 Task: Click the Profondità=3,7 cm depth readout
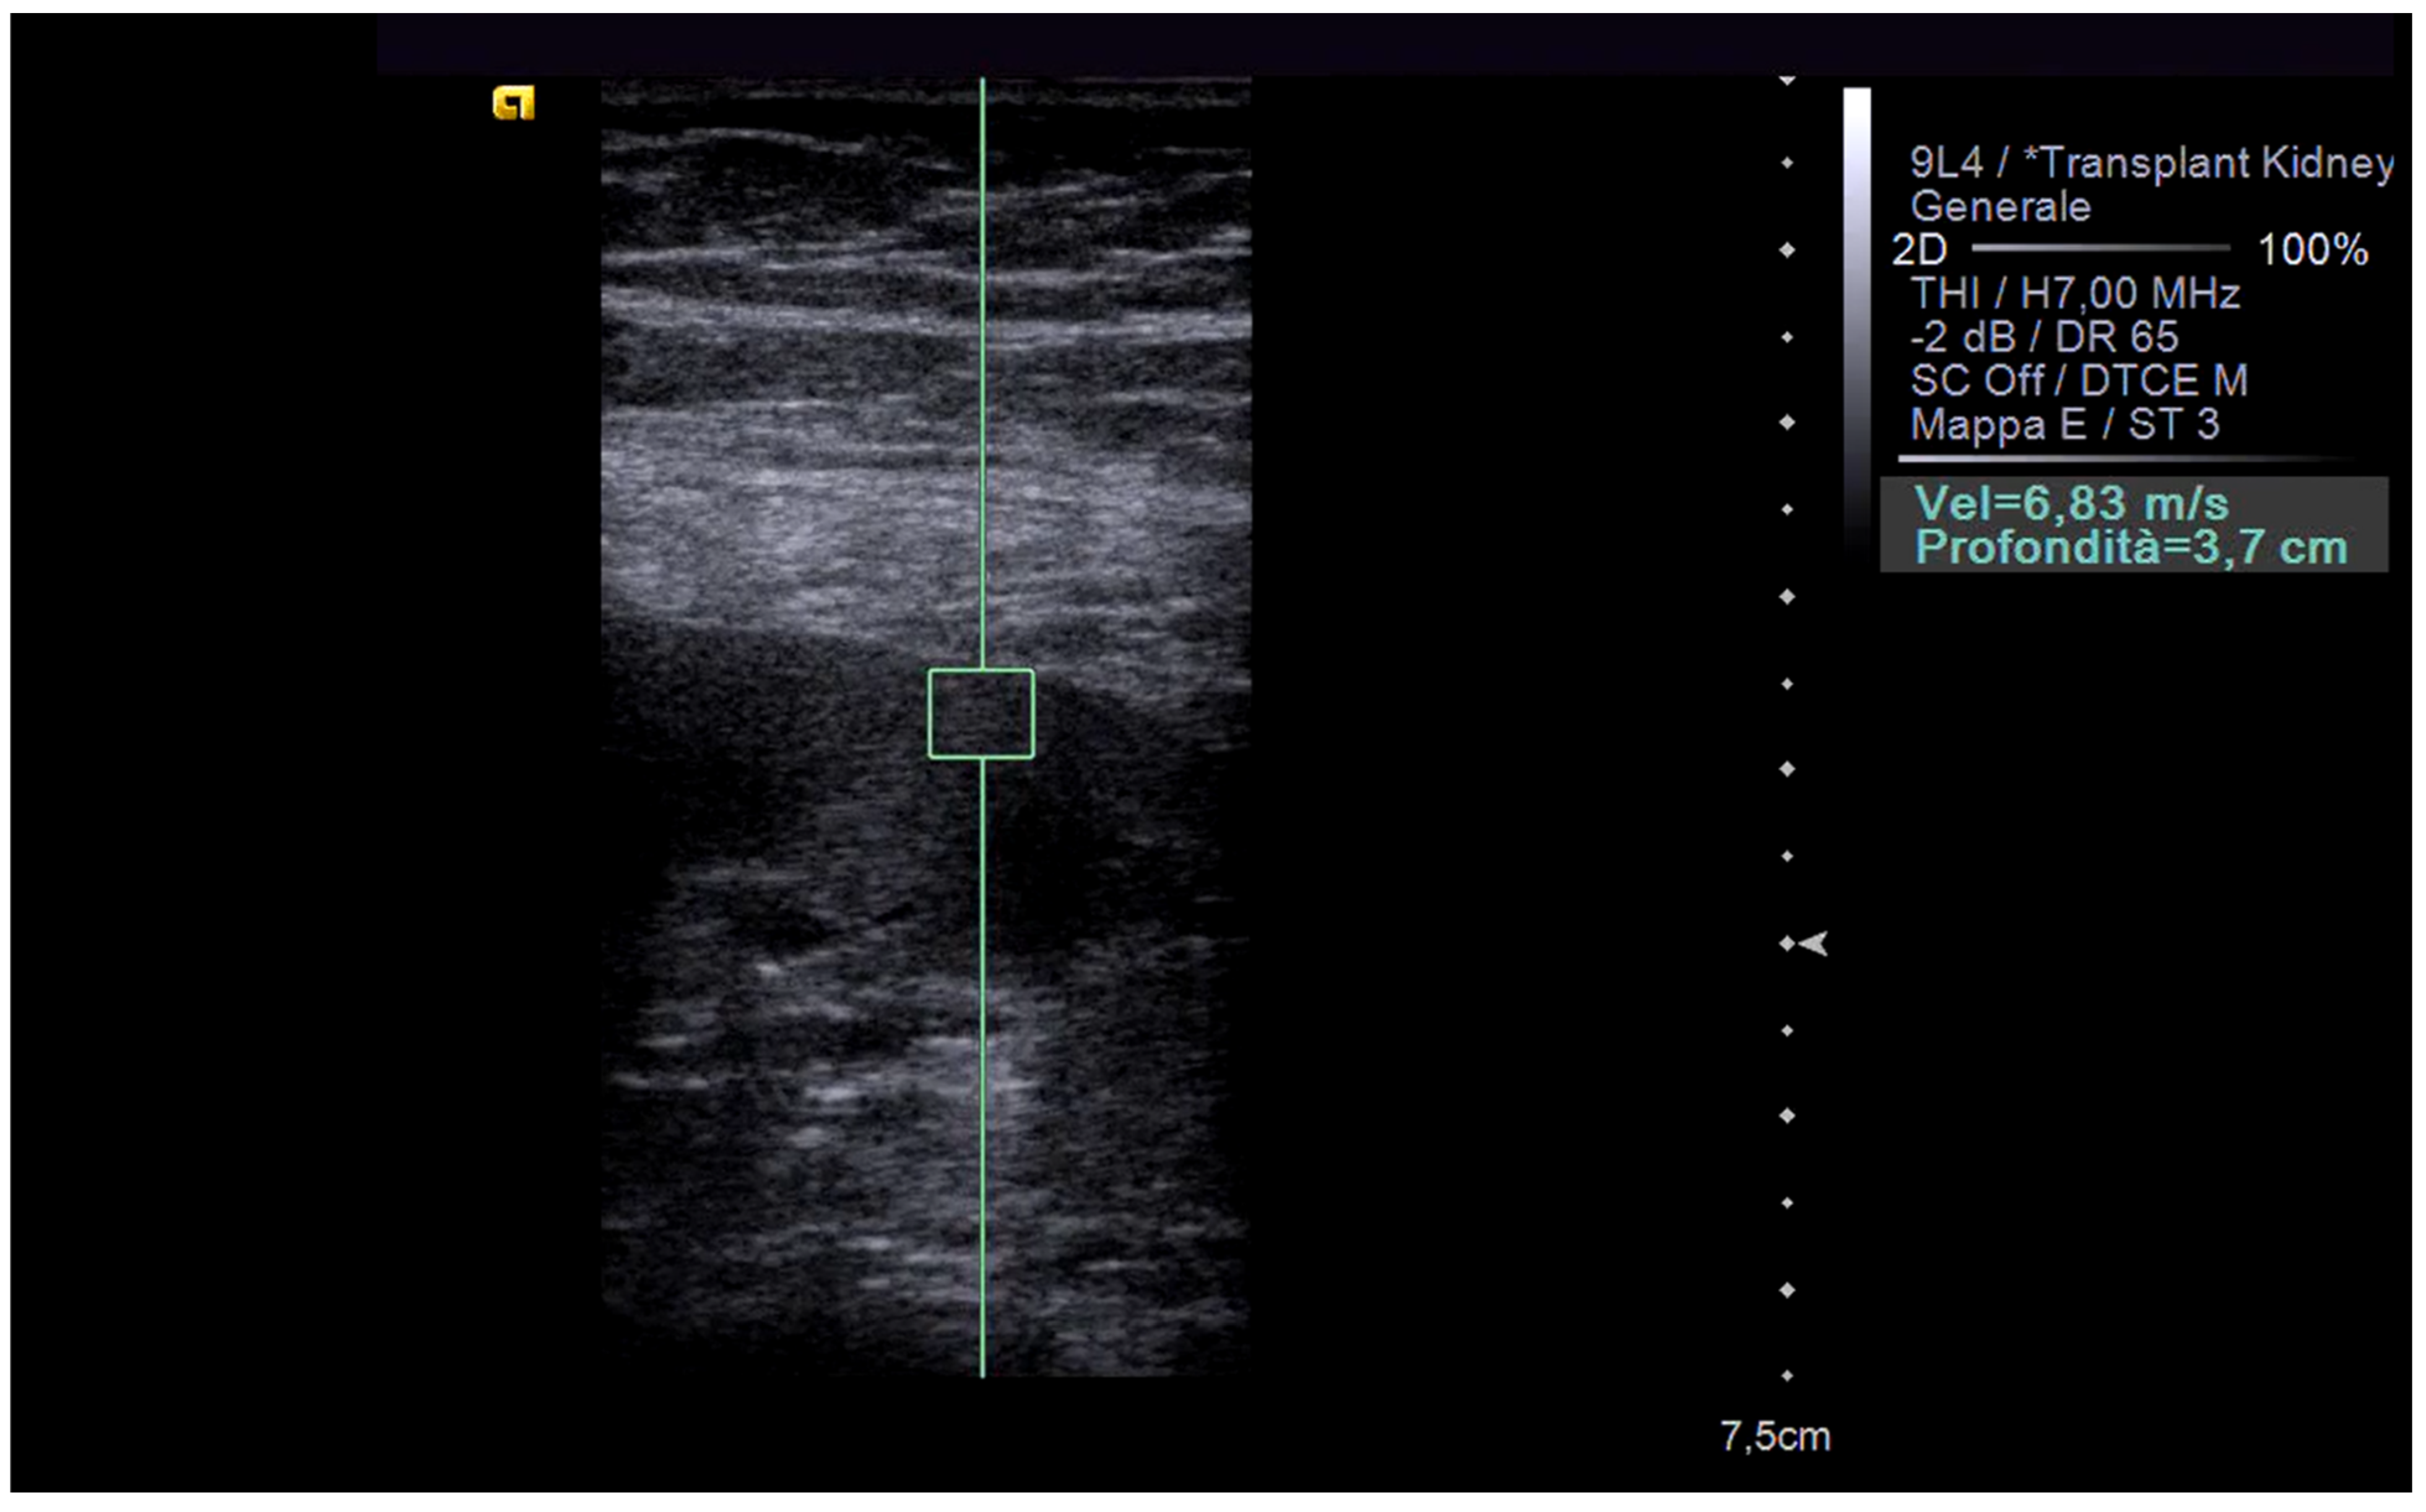(2130, 547)
